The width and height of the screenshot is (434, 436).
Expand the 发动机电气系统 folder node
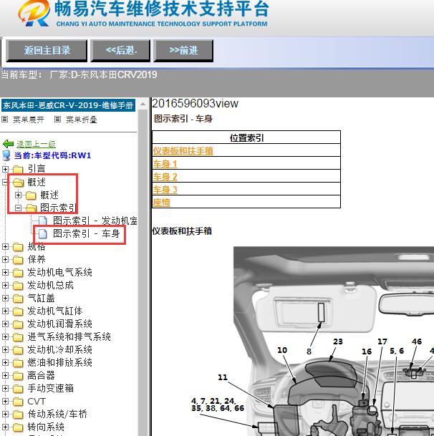click(5, 272)
